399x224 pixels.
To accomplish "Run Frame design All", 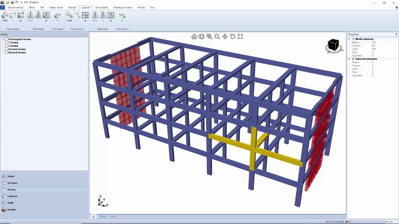I will [21, 17].
